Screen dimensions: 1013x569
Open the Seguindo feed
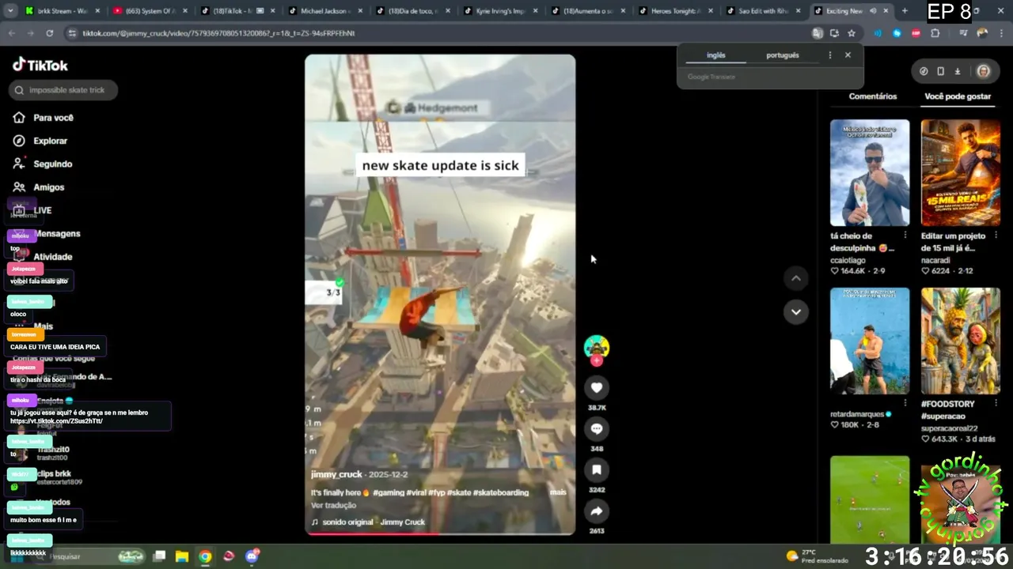click(43, 164)
